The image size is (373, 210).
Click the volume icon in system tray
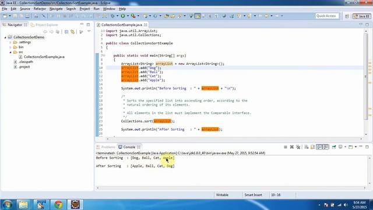point(346,205)
